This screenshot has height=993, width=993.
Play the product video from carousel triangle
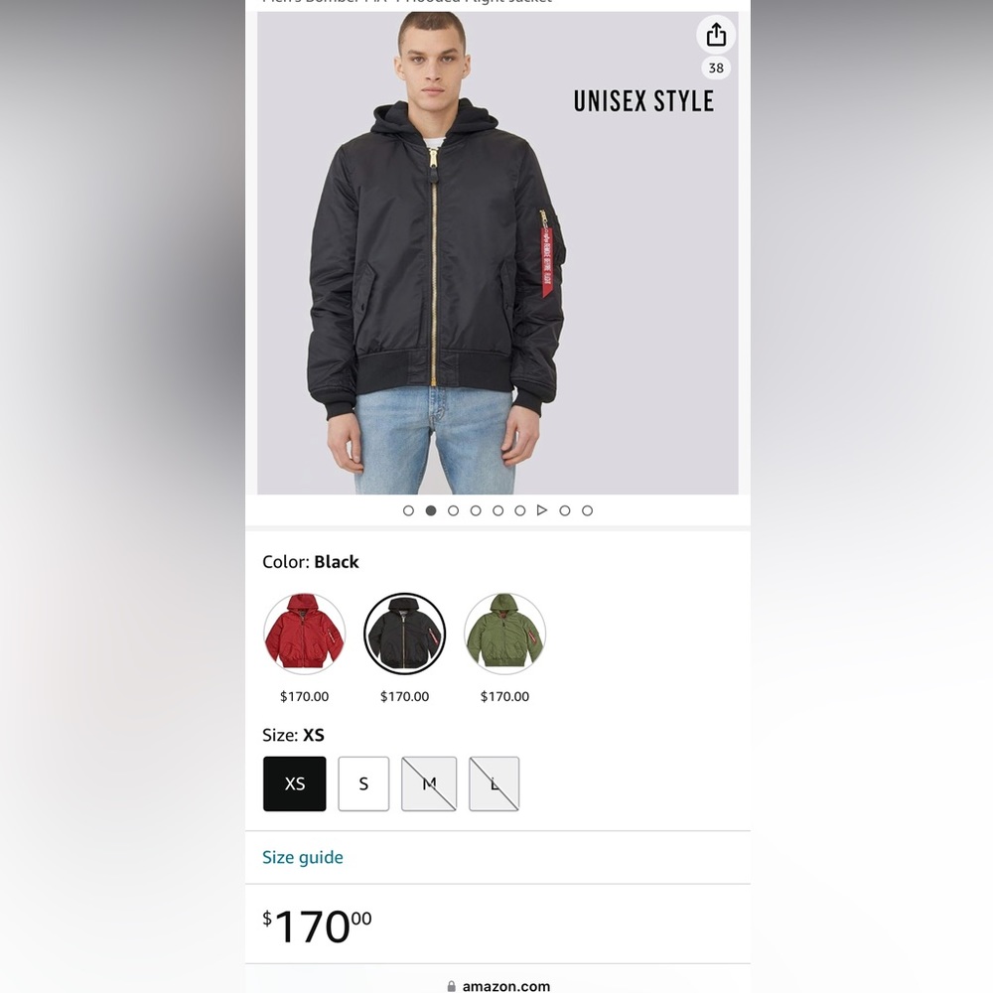[x=542, y=510]
